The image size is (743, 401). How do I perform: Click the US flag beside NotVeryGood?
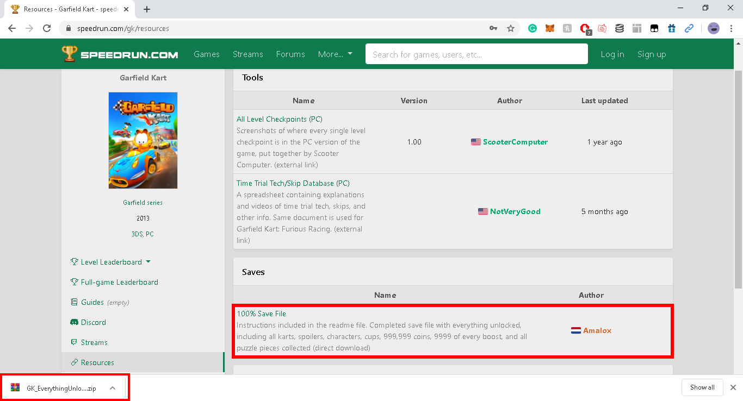click(483, 211)
